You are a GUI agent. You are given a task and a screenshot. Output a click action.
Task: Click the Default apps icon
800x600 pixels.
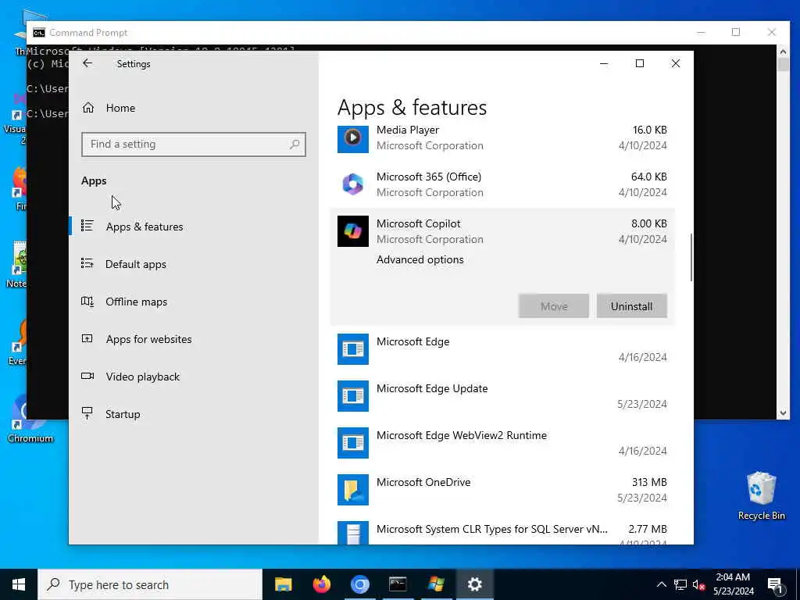click(x=87, y=264)
